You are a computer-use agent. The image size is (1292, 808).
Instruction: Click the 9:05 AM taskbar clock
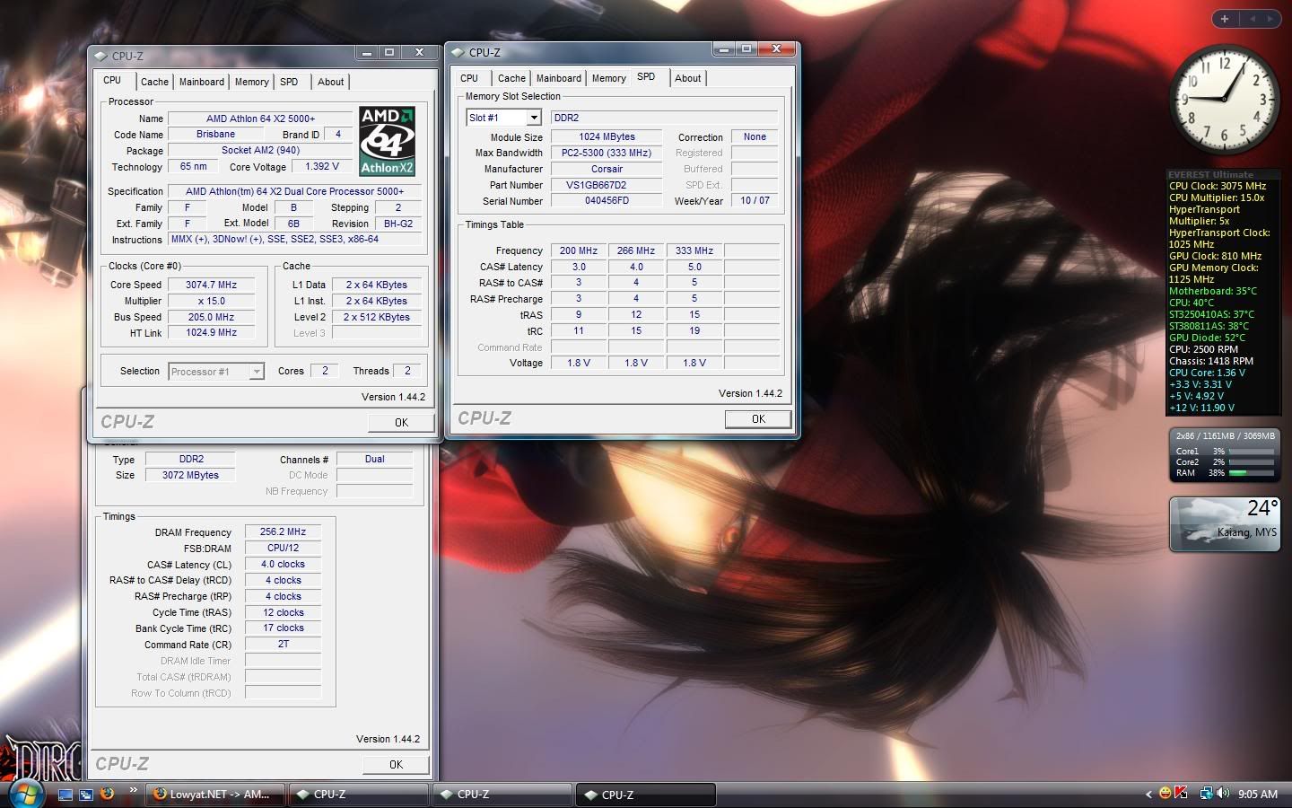tap(1257, 795)
